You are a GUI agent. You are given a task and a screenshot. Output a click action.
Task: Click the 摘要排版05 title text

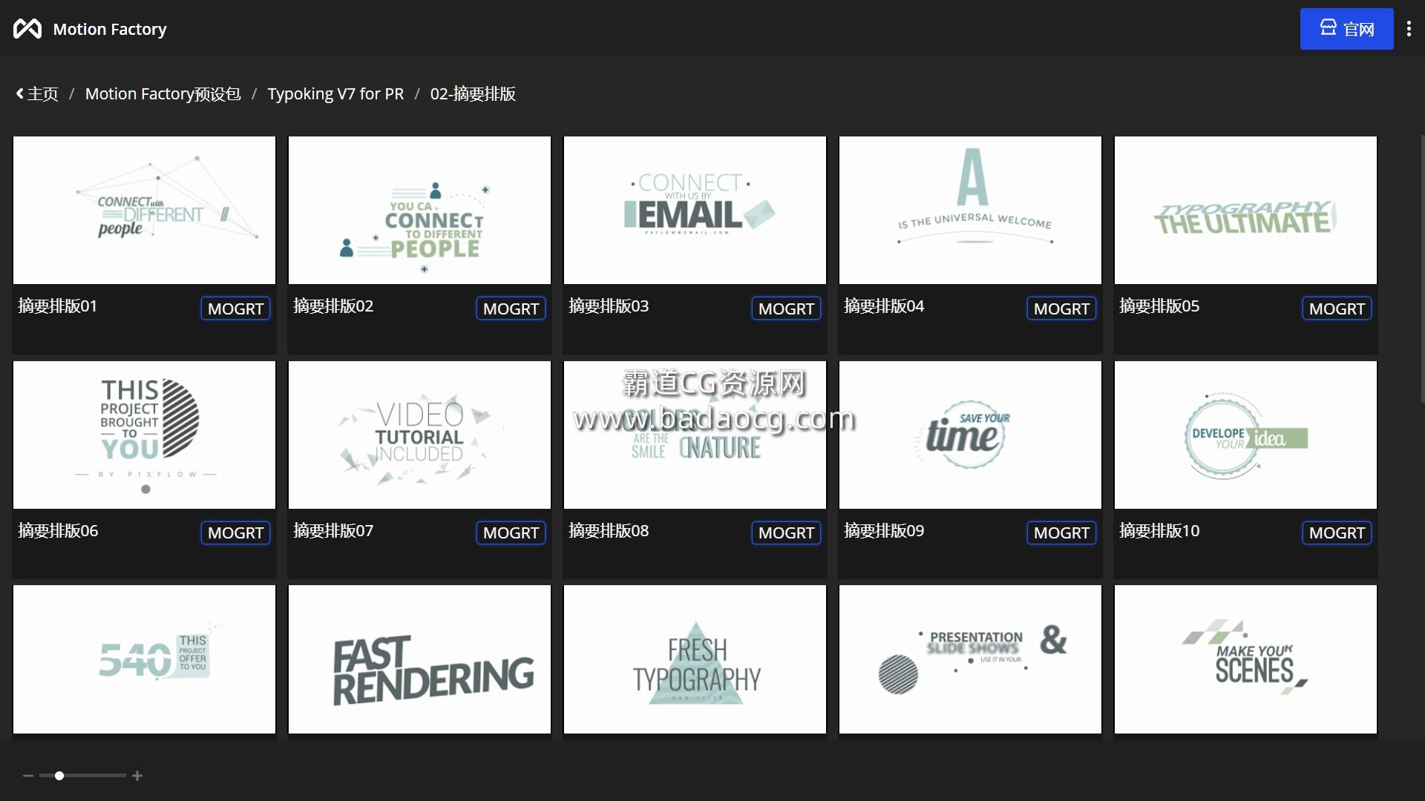pyautogui.click(x=1159, y=306)
